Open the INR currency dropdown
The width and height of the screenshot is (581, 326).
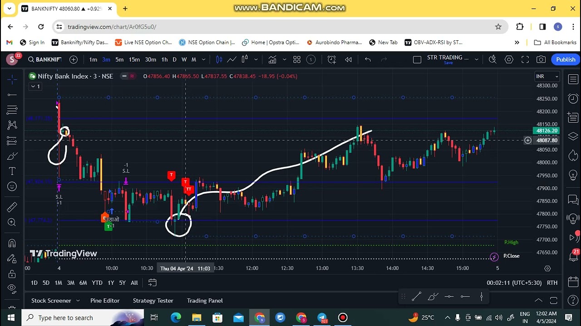click(x=547, y=76)
